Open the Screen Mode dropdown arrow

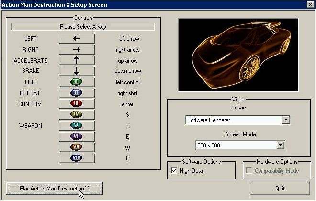pyautogui.click(x=280, y=145)
